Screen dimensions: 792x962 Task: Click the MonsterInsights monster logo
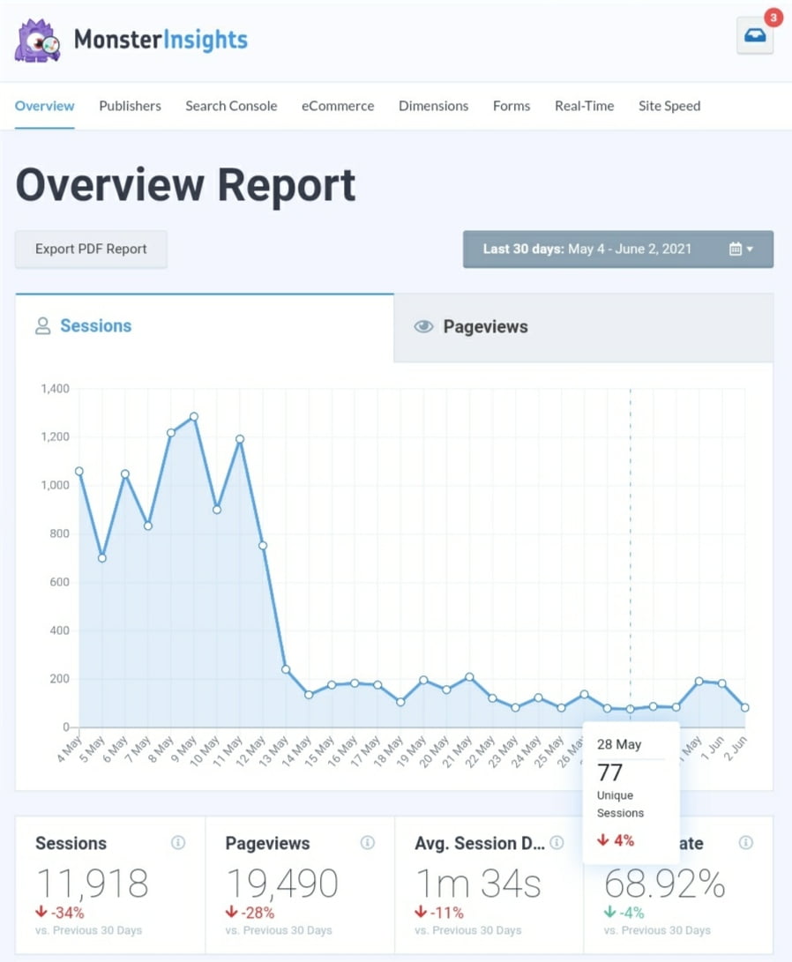coord(38,41)
